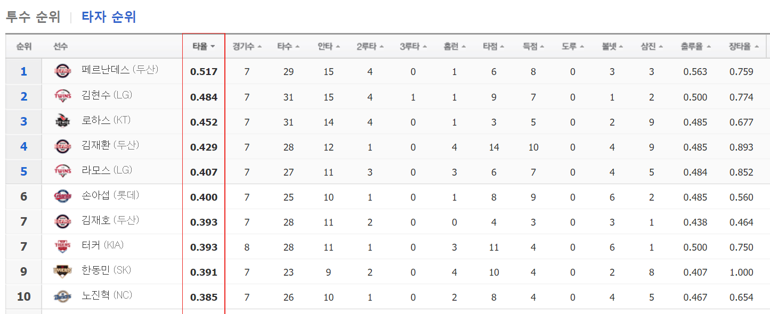The height and width of the screenshot is (314, 770).
Task: Sort by 경기수 column header
Action: click(x=247, y=46)
